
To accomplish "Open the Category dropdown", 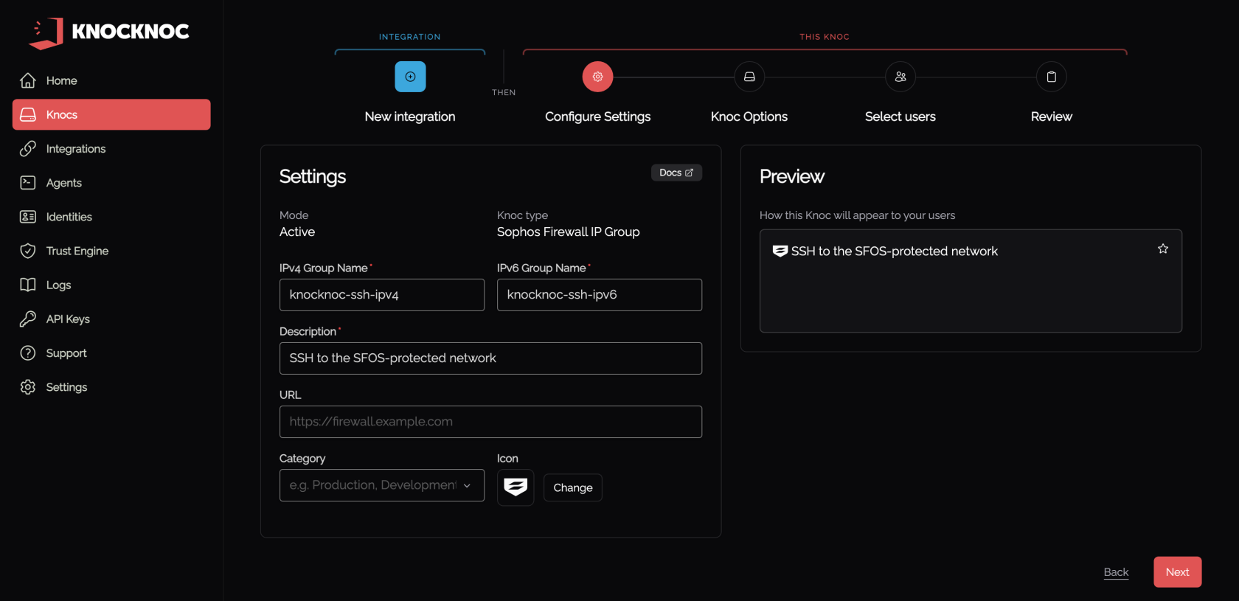I will (x=382, y=485).
